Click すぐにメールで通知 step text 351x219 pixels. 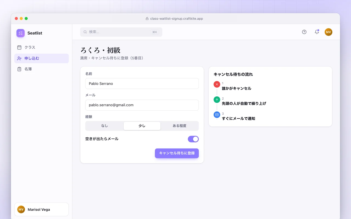click(x=239, y=119)
